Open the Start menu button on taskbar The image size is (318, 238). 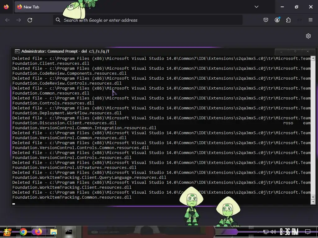coord(7,232)
